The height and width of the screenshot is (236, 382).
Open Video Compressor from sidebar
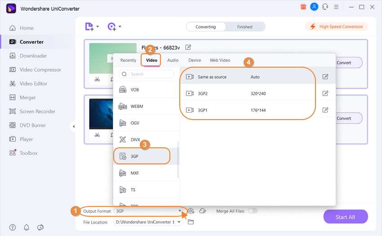point(35,70)
